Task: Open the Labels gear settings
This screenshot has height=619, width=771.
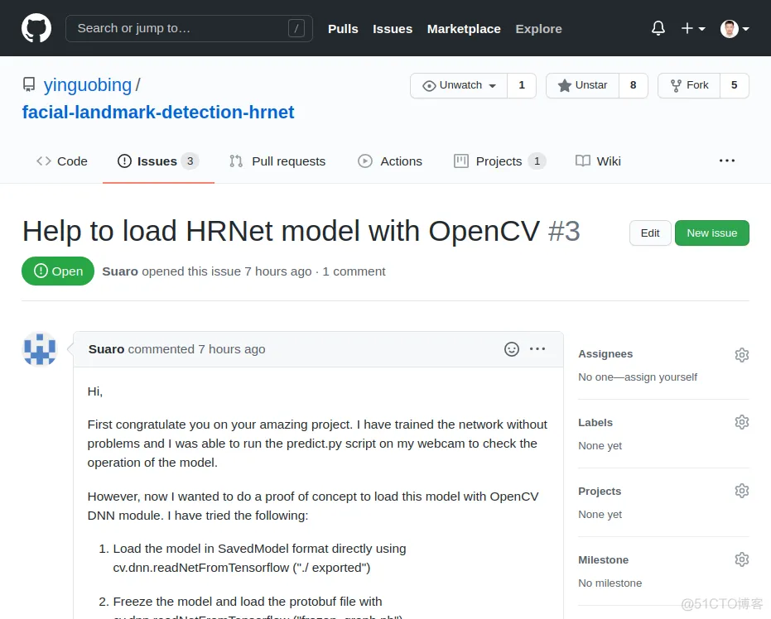Action: point(741,422)
